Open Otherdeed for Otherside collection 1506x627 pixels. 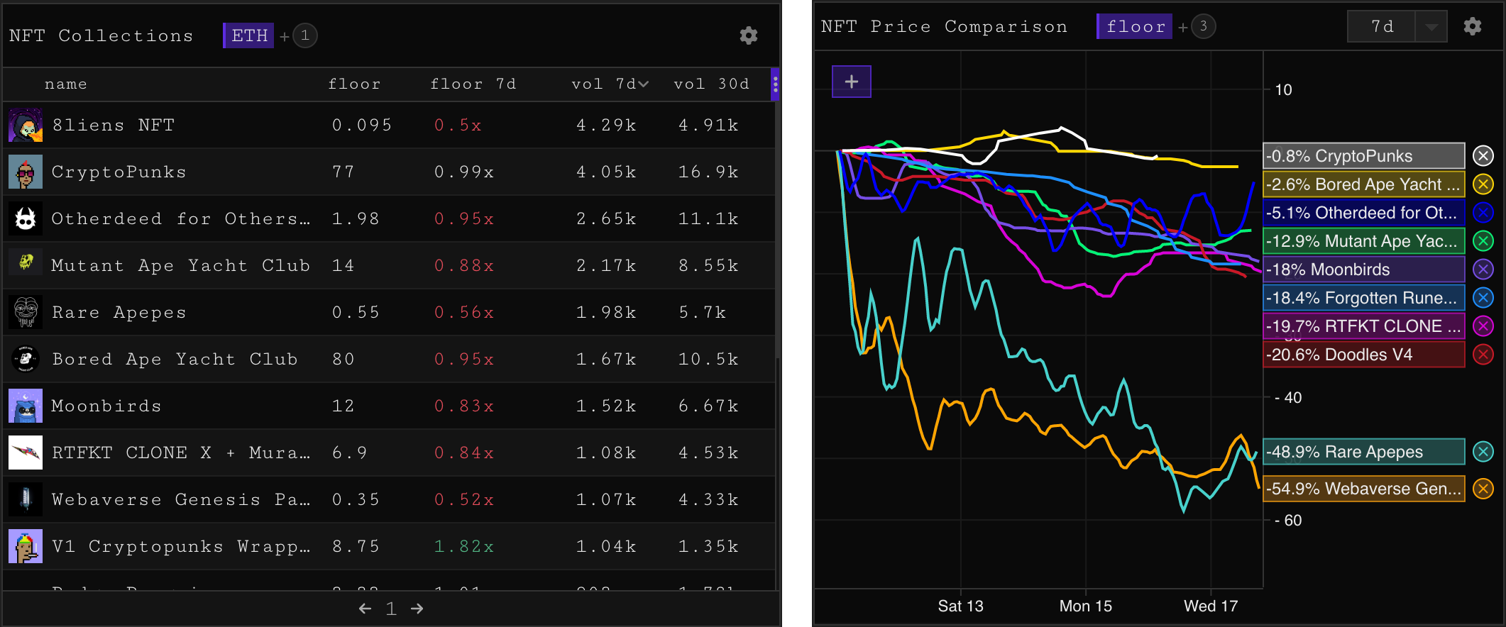pos(389,218)
